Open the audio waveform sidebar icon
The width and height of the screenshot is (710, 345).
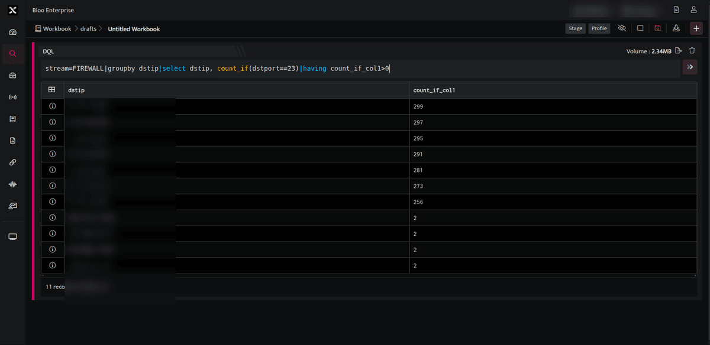[x=12, y=184]
